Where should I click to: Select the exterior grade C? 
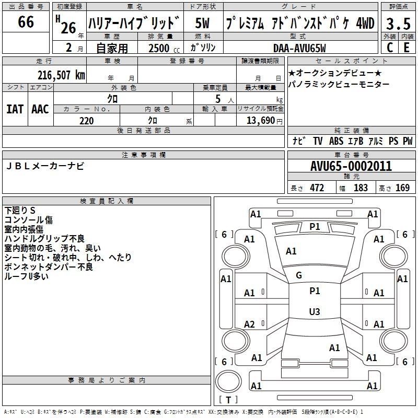390,48
